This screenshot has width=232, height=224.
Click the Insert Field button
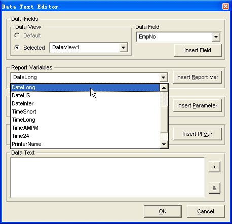198,50
